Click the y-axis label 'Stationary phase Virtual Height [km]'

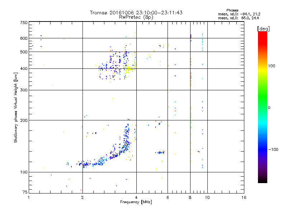click(x=15, y=107)
